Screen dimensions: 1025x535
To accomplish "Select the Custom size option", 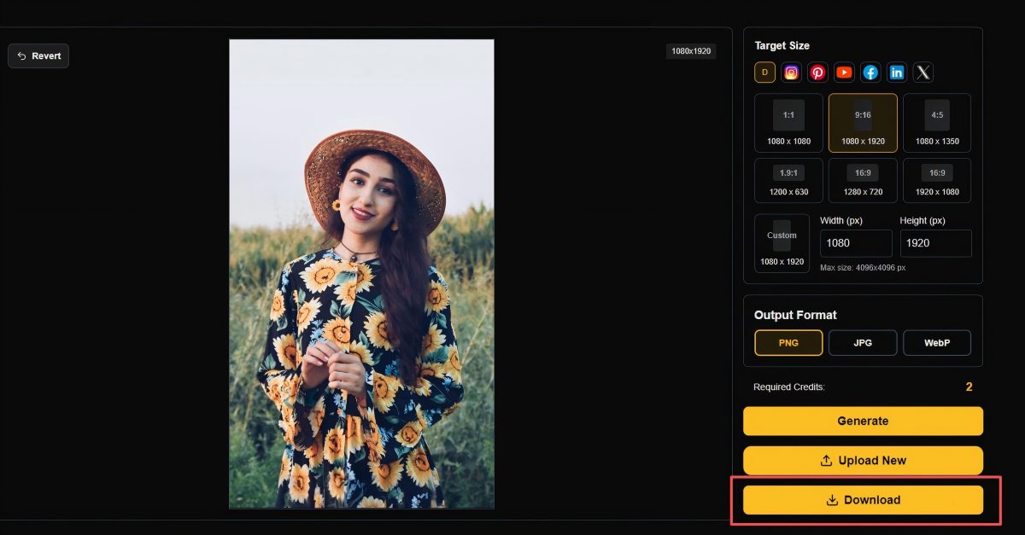I will [x=782, y=243].
